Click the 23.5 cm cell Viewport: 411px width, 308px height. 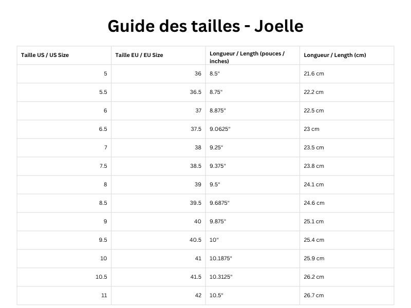[x=314, y=147]
